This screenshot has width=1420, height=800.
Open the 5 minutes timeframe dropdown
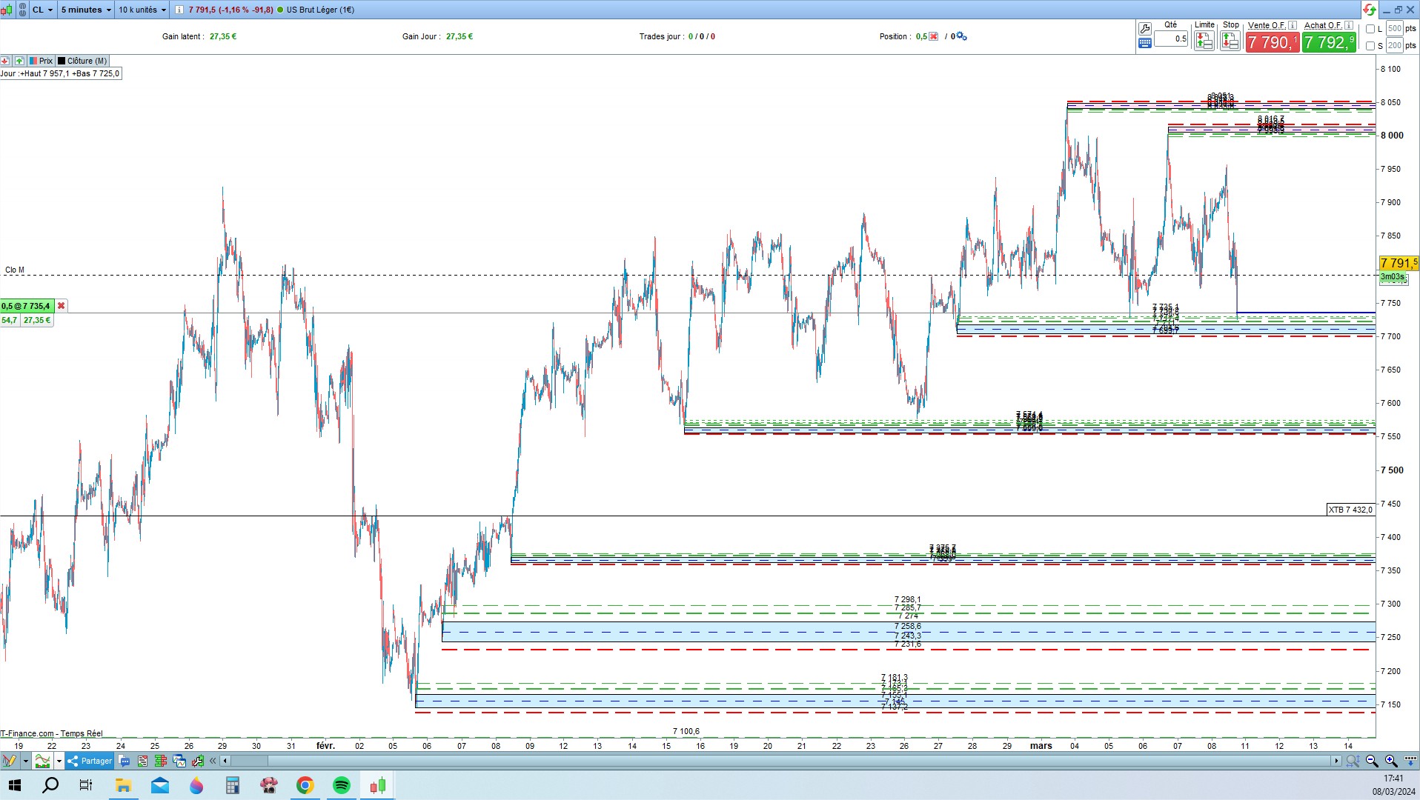pyautogui.click(x=86, y=10)
